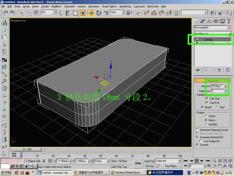Click the Redo arrow icon
The width and height of the screenshot is (234, 176).
click(13, 13)
